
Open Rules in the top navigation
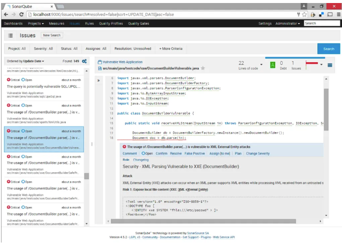[89, 23]
